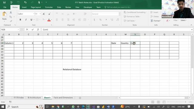Switch to the Insert ribbon tab
This screenshot has height=109, width=194.
[24, 7]
